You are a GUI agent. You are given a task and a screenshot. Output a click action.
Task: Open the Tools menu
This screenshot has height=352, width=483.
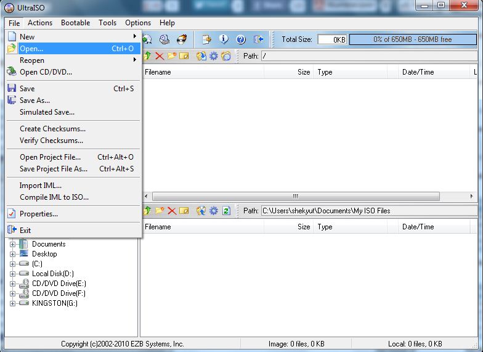click(107, 23)
